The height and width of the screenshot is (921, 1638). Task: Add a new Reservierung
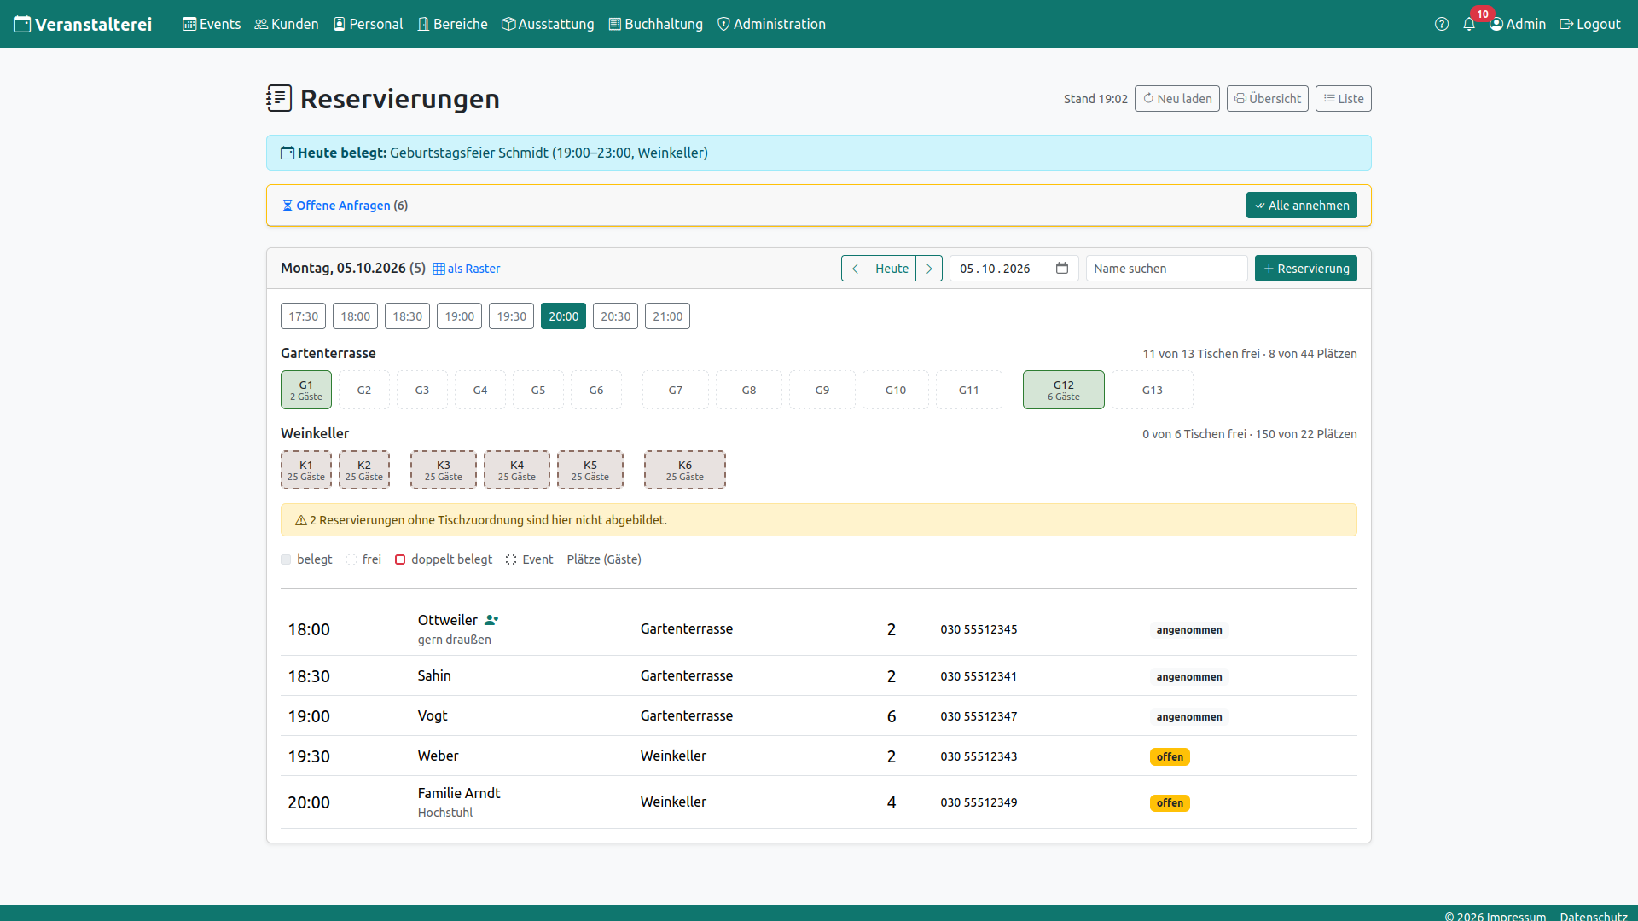point(1306,269)
